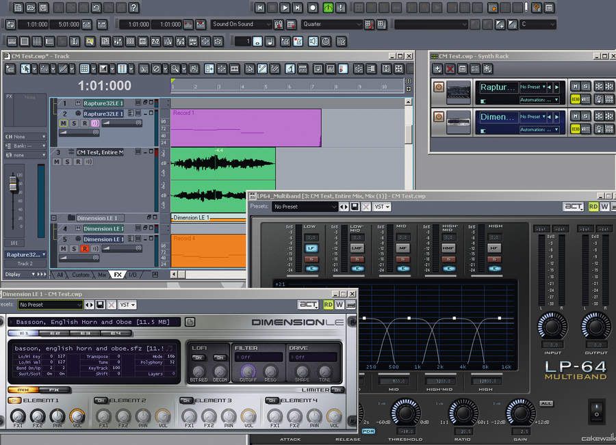
Task: Switch to the I/O track tab
Action: (x=133, y=275)
